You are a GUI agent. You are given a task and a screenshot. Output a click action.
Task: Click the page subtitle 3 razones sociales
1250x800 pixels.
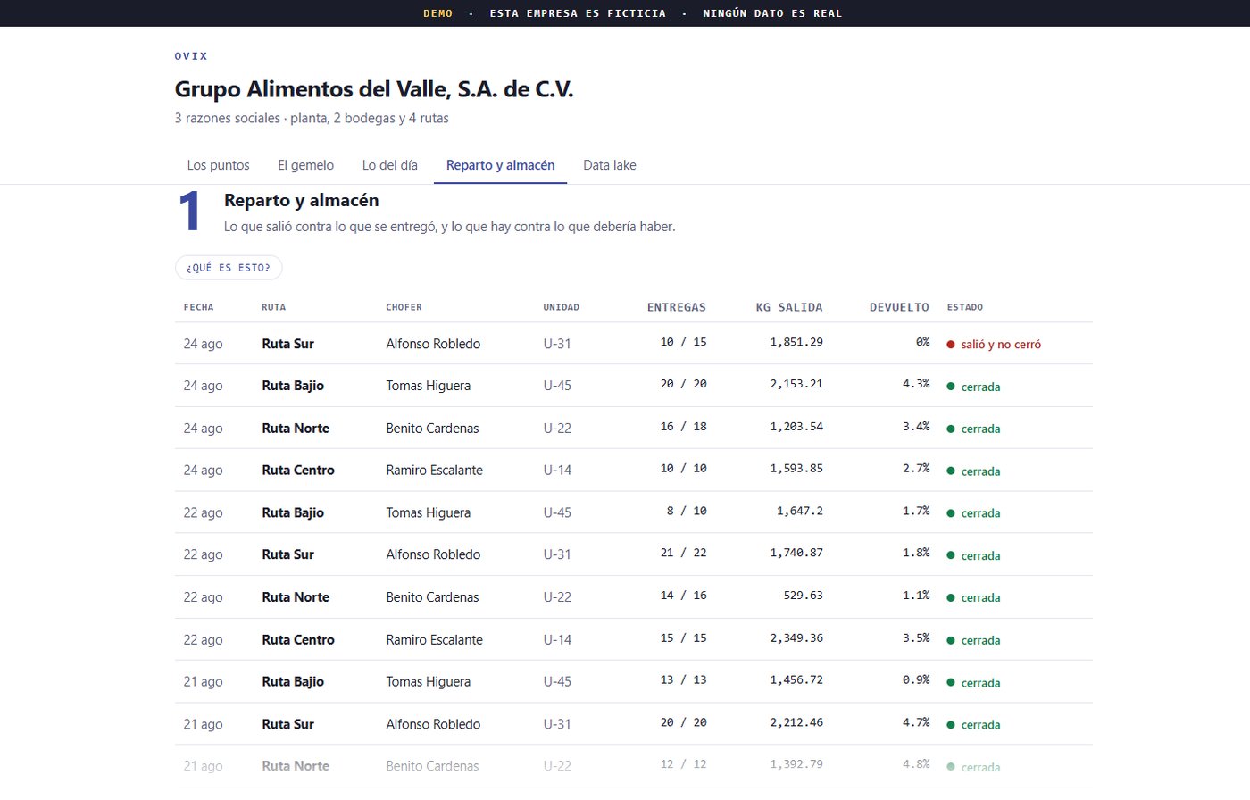pos(312,119)
